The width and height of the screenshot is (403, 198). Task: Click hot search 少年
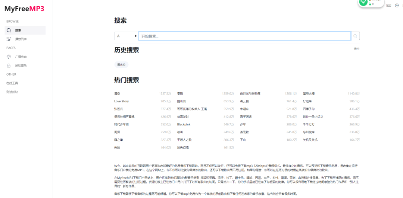click(243, 124)
